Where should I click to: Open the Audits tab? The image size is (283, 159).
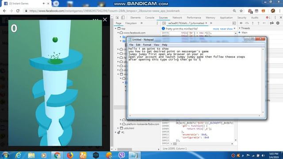point(255,18)
